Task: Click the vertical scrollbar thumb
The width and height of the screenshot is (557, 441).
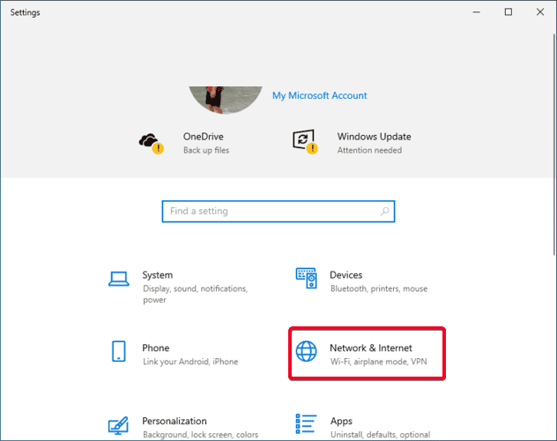Action: (554, 144)
